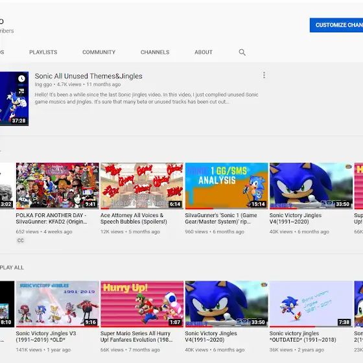363x363 pixels.
Task: Click '4.7K views • 11 months ago' text
Action: click(89, 84)
